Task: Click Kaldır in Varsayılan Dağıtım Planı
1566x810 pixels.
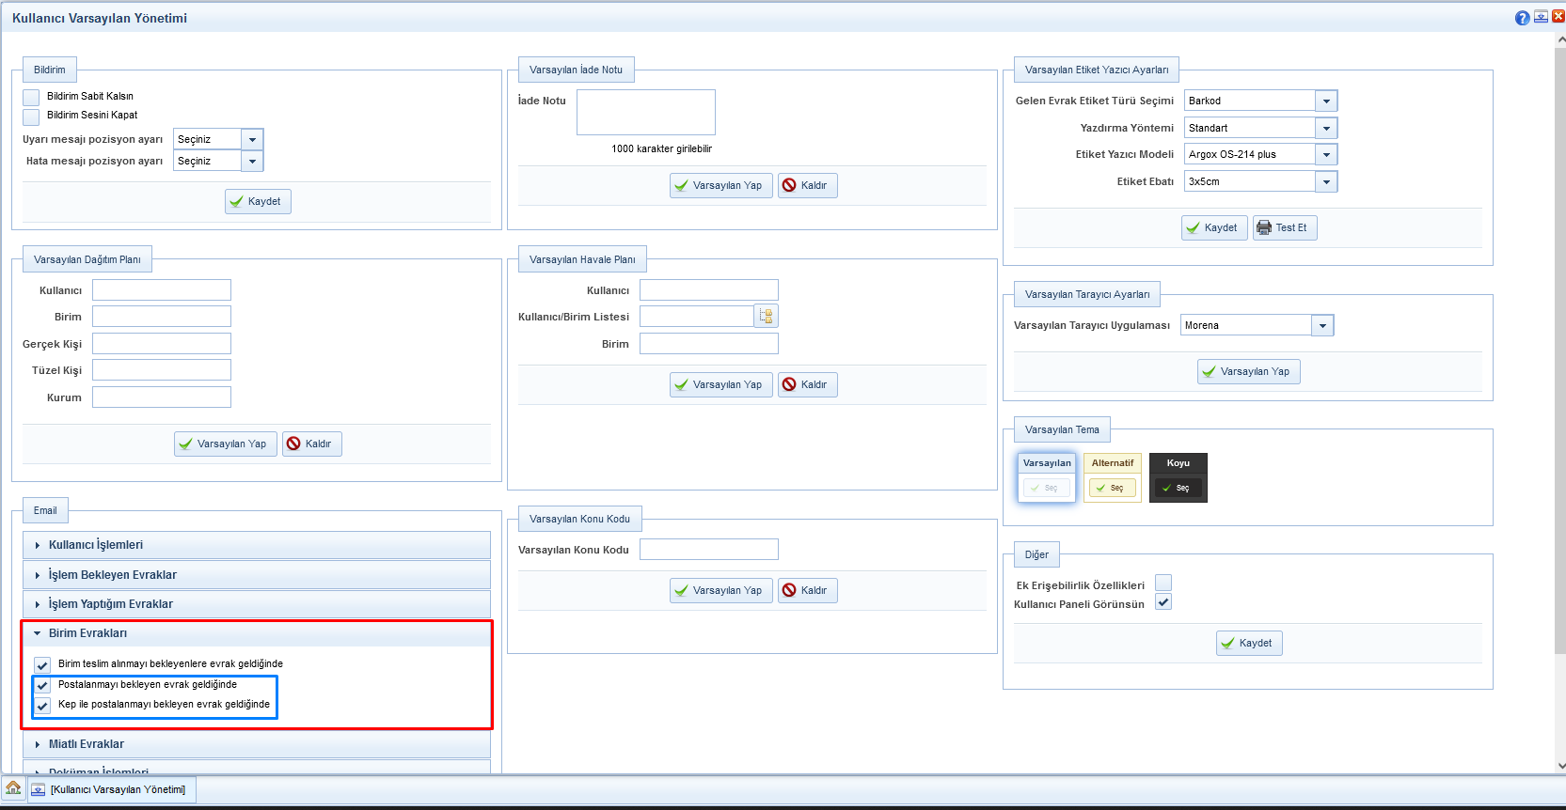Action: pyautogui.click(x=311, y=444)
